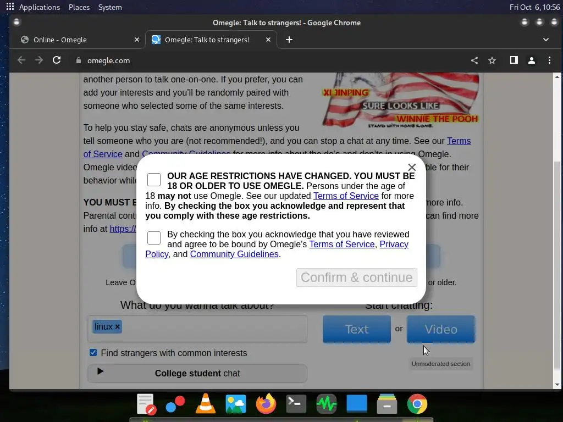Remove the 'linux' interest tag
This screenshot has height=422, width=563.
click(118, 327)
